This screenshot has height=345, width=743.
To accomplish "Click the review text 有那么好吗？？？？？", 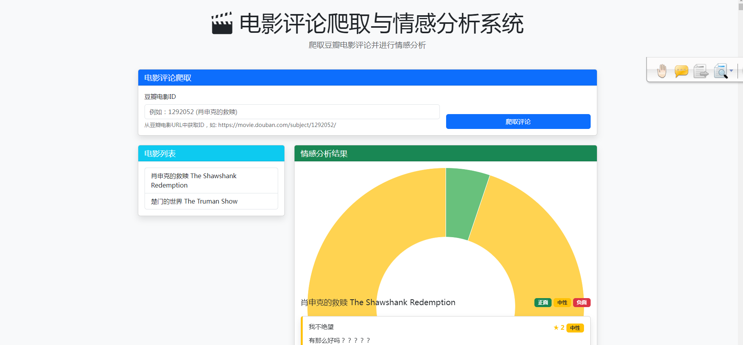I will coord(339,340).
